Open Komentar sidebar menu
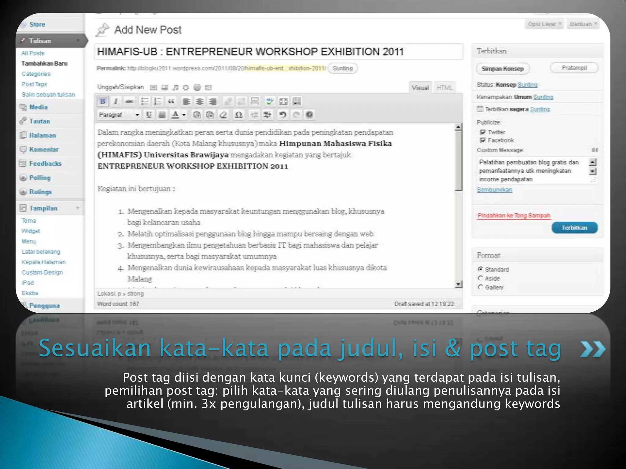The width and height of the screenshot is (626, 469). point(44,150)
